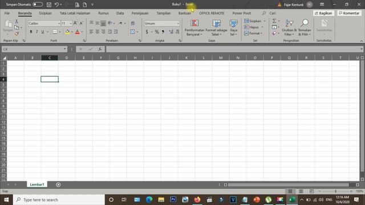Apply the yellow fill color swatch

click(x=67, y=32)
